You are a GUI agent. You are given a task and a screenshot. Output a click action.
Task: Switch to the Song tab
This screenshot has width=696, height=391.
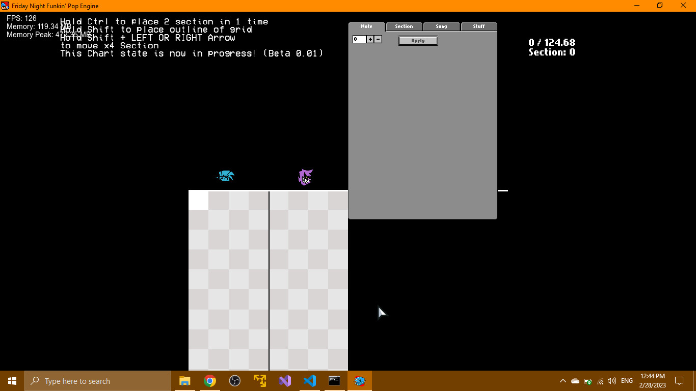click(x=441, y=26)
